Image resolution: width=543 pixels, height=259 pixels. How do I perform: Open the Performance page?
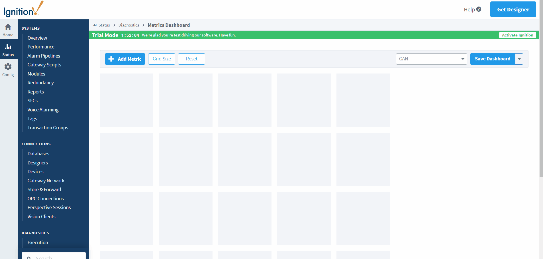coord(41,47)
